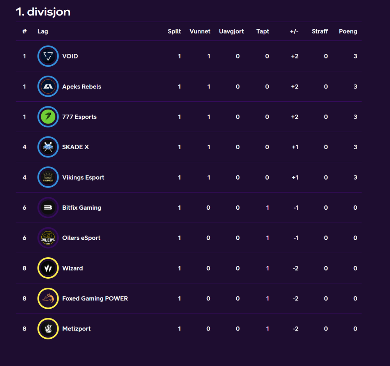The image size is (390, 366).
Task: Open the Apeks Rebels team link
Action: click(82, 87)
